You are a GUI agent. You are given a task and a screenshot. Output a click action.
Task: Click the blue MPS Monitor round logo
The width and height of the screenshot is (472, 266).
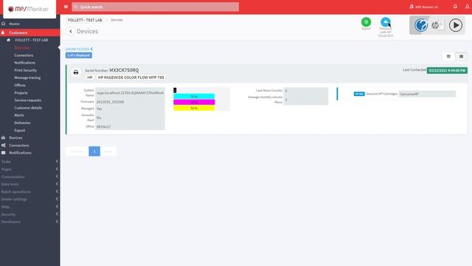421,25
